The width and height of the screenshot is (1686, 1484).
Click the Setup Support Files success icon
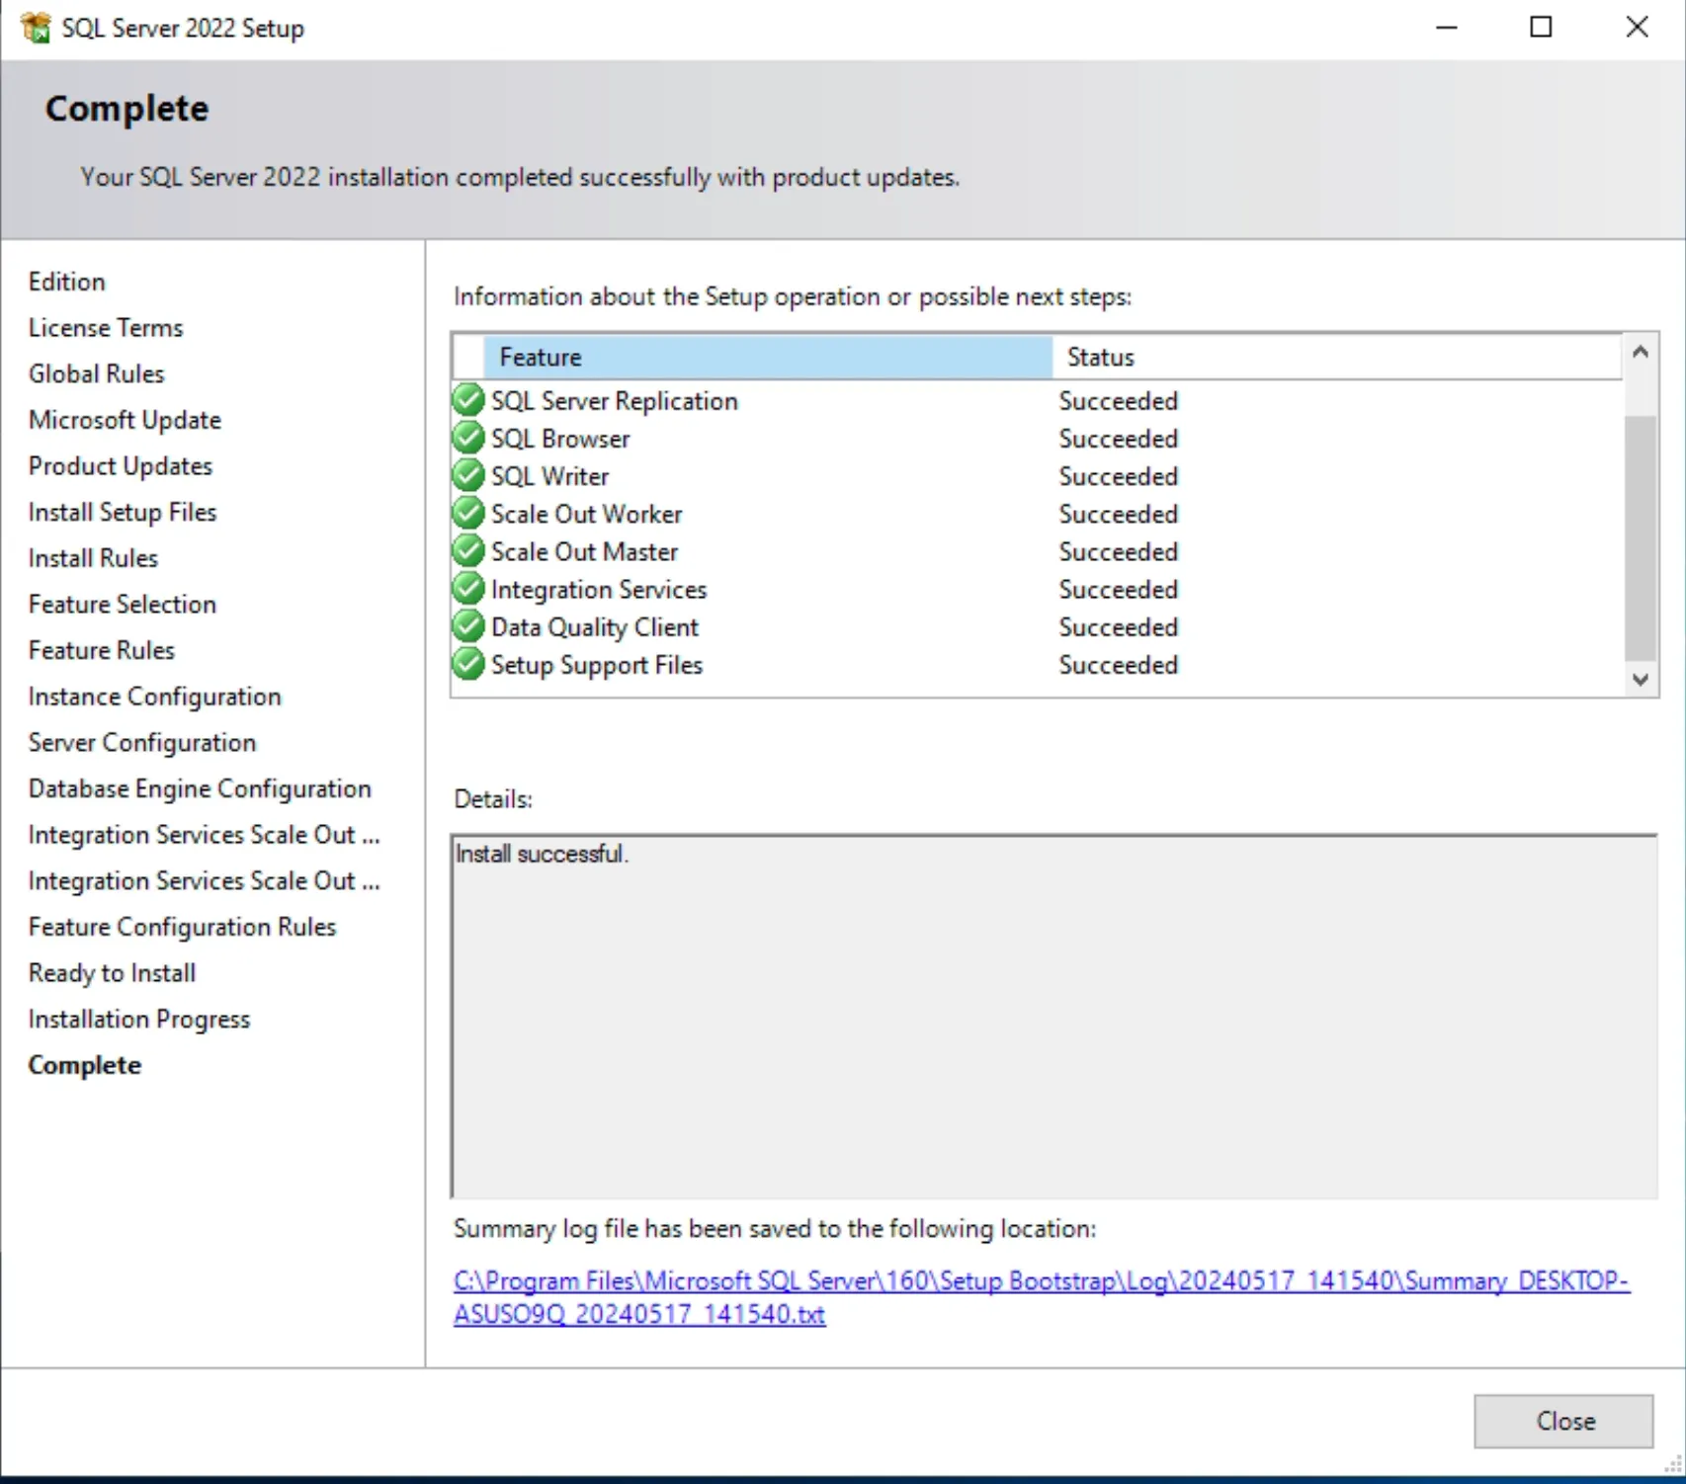tap(467, 664)
